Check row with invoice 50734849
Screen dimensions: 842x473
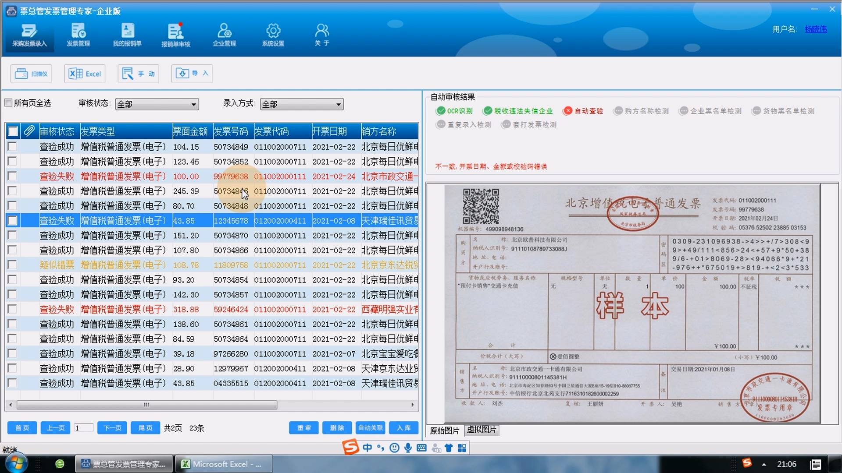pyautogui.click(x=12, y=146)
